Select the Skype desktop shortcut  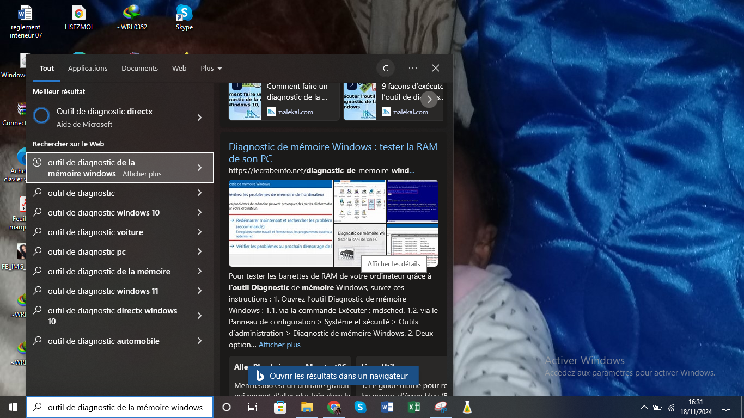point(184,18)
